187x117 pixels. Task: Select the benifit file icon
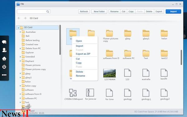164,73
